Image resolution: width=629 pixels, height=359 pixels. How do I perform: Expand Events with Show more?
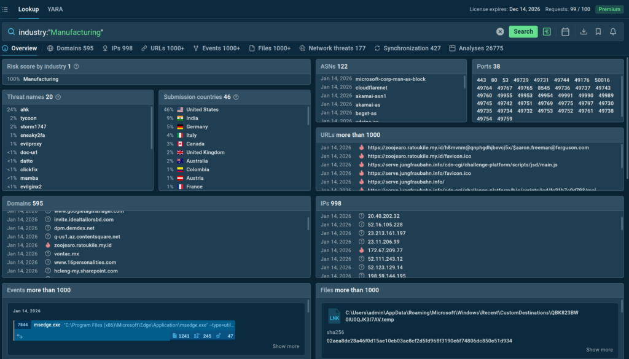286,346
